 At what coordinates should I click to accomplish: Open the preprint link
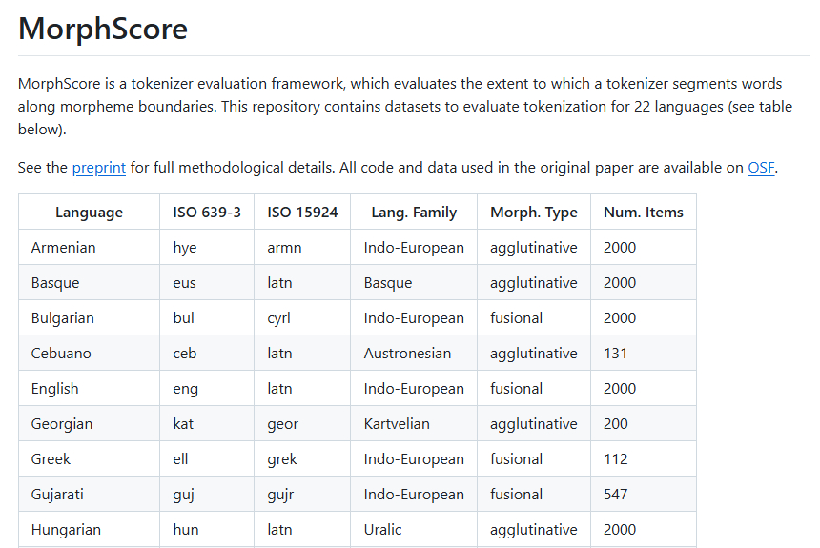point(98,168)
